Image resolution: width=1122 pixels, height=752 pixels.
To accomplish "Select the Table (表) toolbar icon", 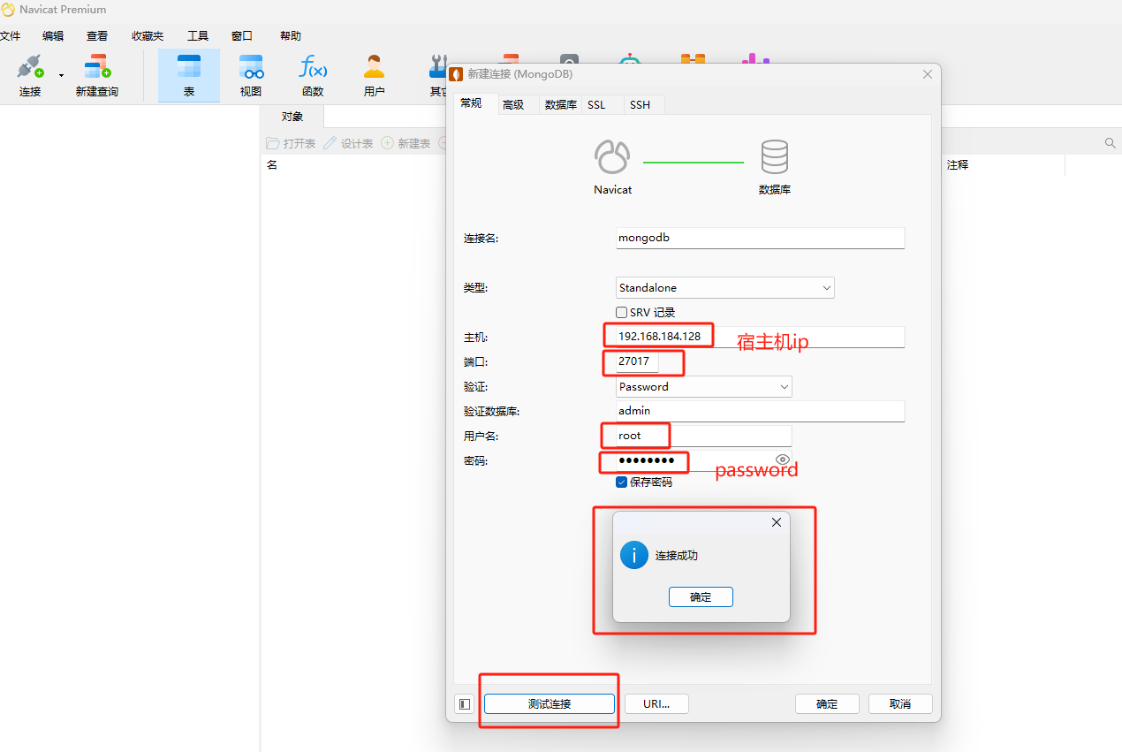I will pos(189,75).
